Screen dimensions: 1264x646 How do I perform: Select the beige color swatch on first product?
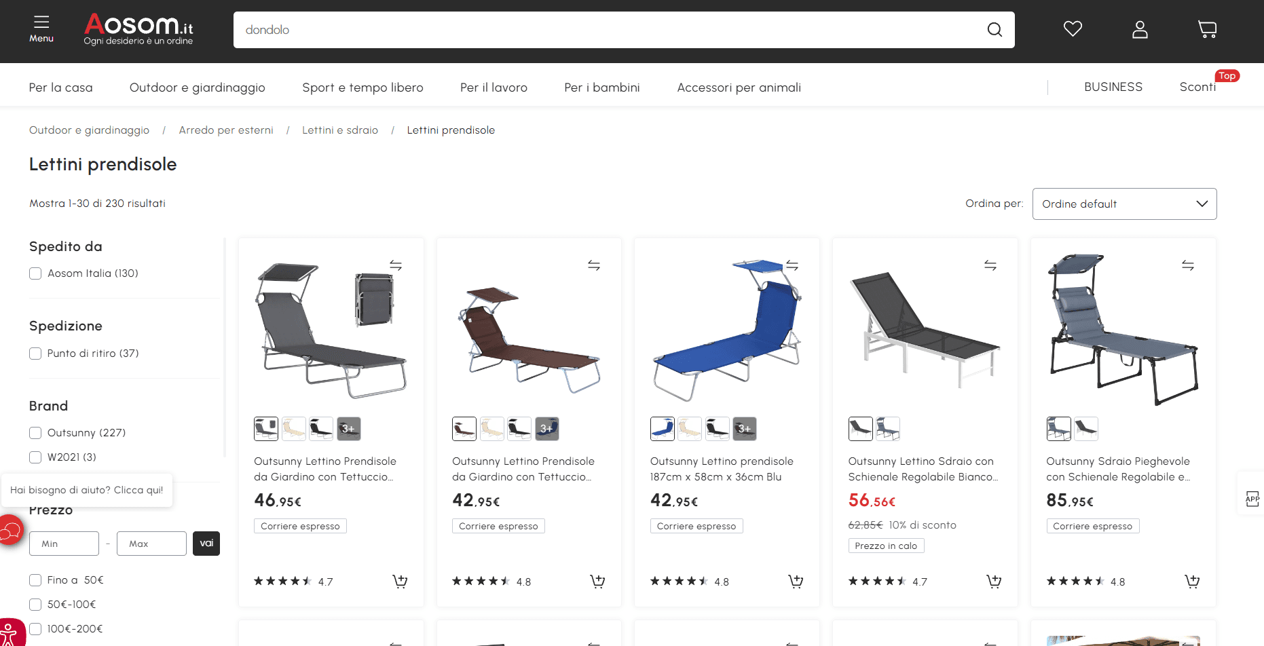click(294, 429)
